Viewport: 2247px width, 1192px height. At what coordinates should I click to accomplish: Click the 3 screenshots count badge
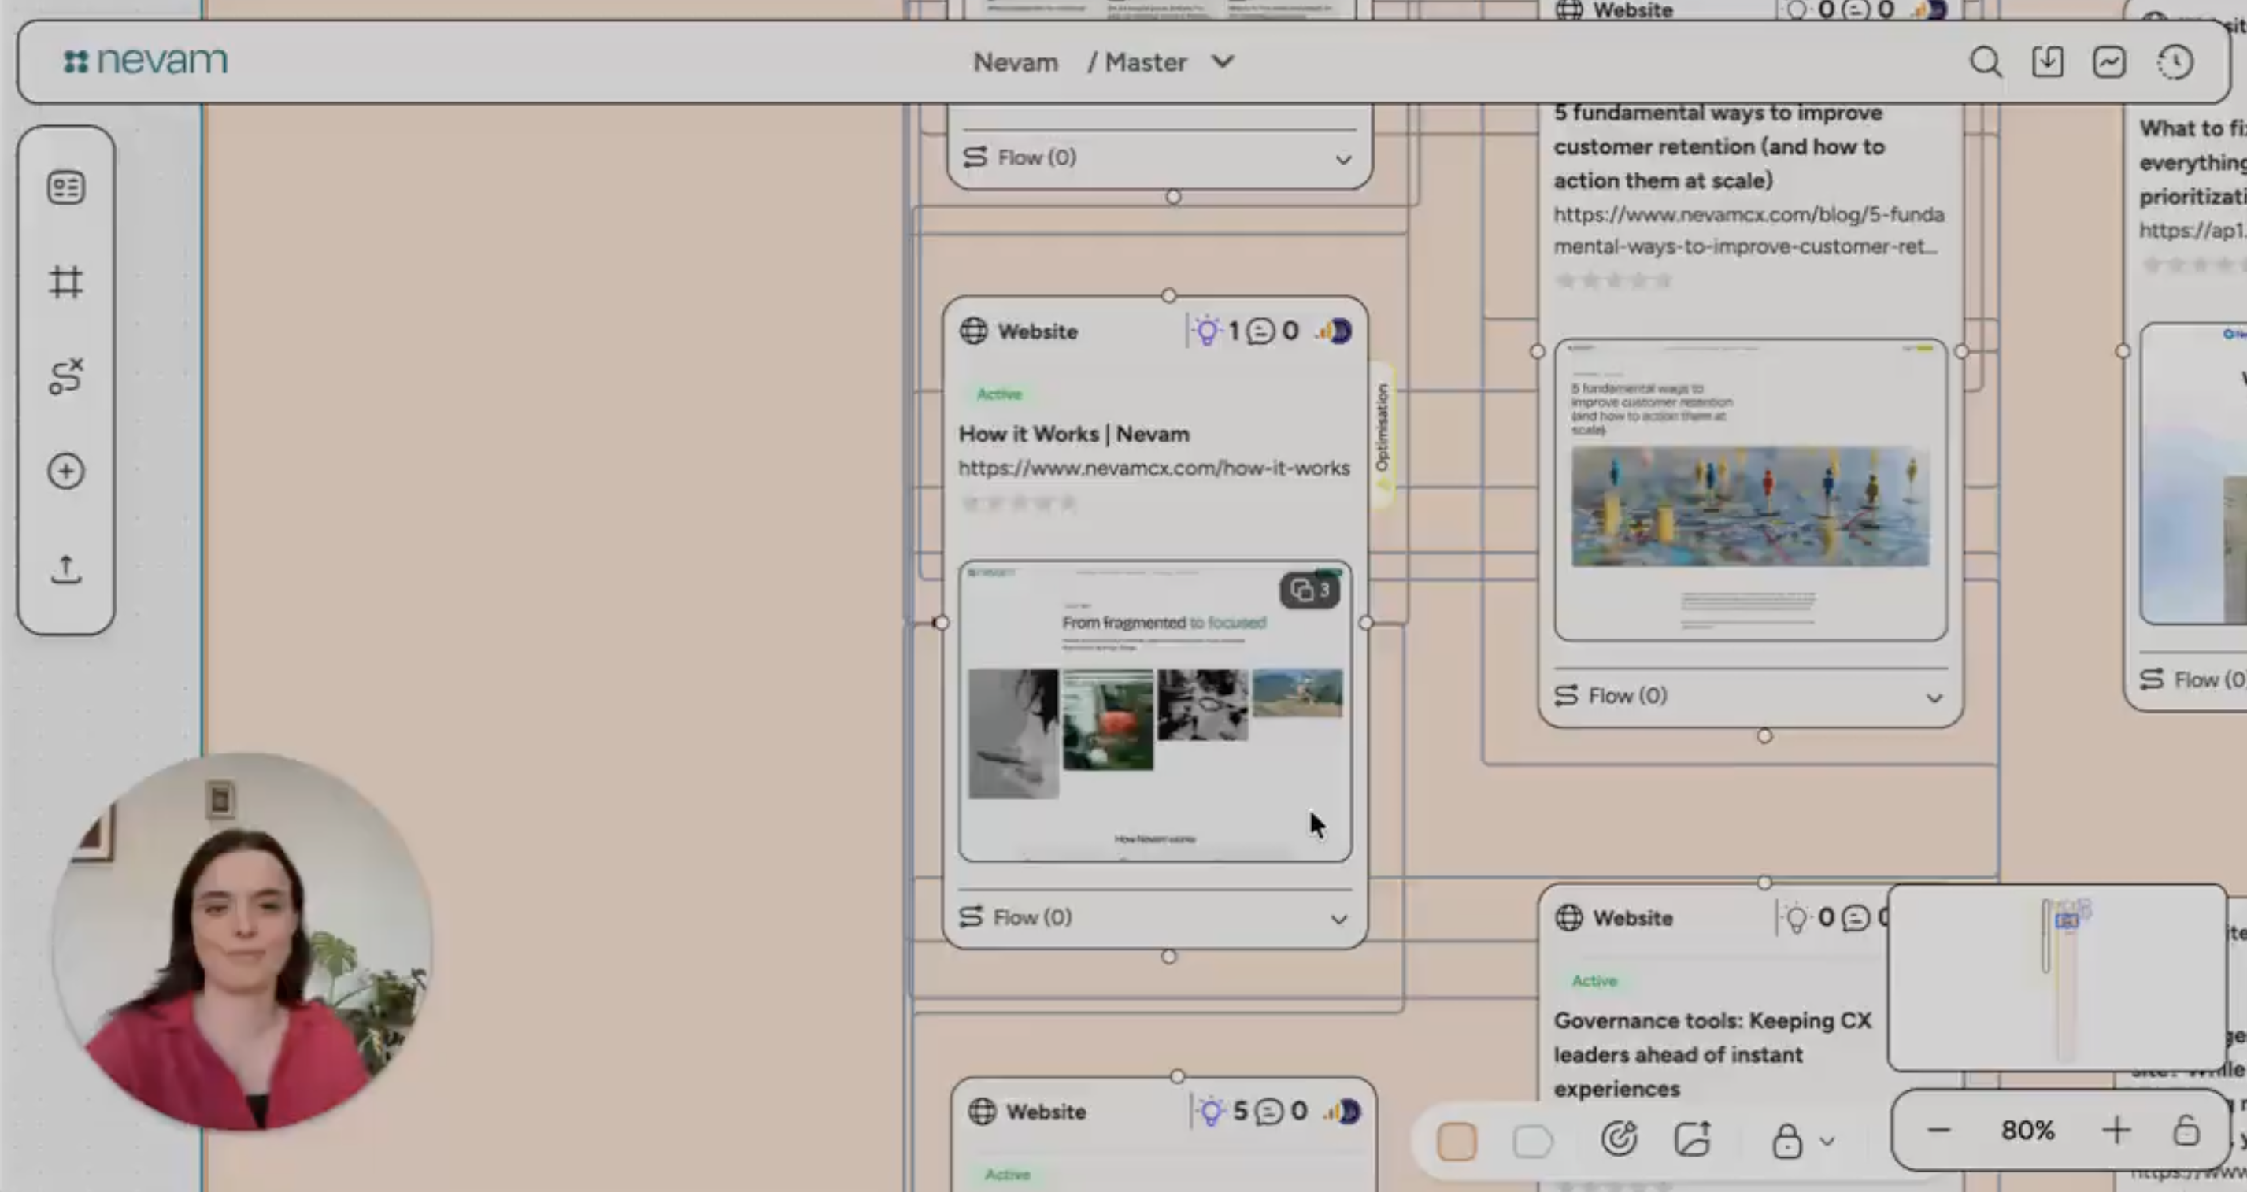pos(1310,590)
